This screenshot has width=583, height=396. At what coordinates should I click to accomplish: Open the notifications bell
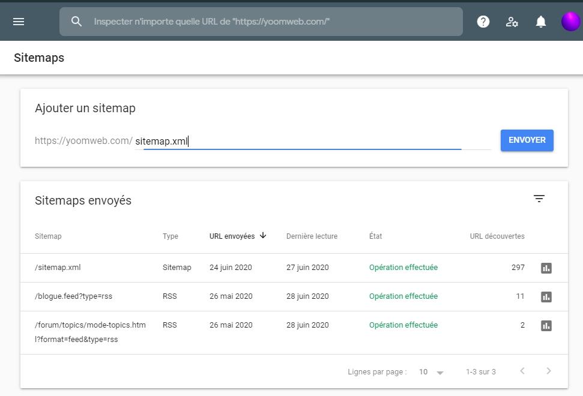(x=540, y=21)
